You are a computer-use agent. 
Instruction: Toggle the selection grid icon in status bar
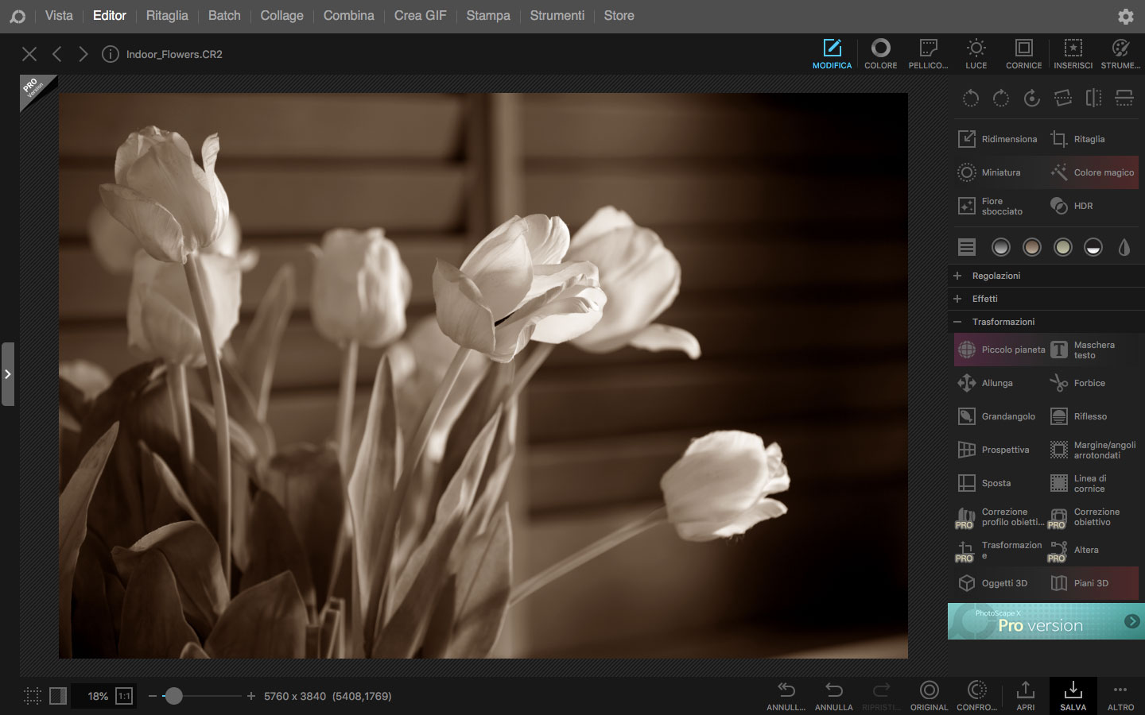pyautogui.click(x=33, y=696)
